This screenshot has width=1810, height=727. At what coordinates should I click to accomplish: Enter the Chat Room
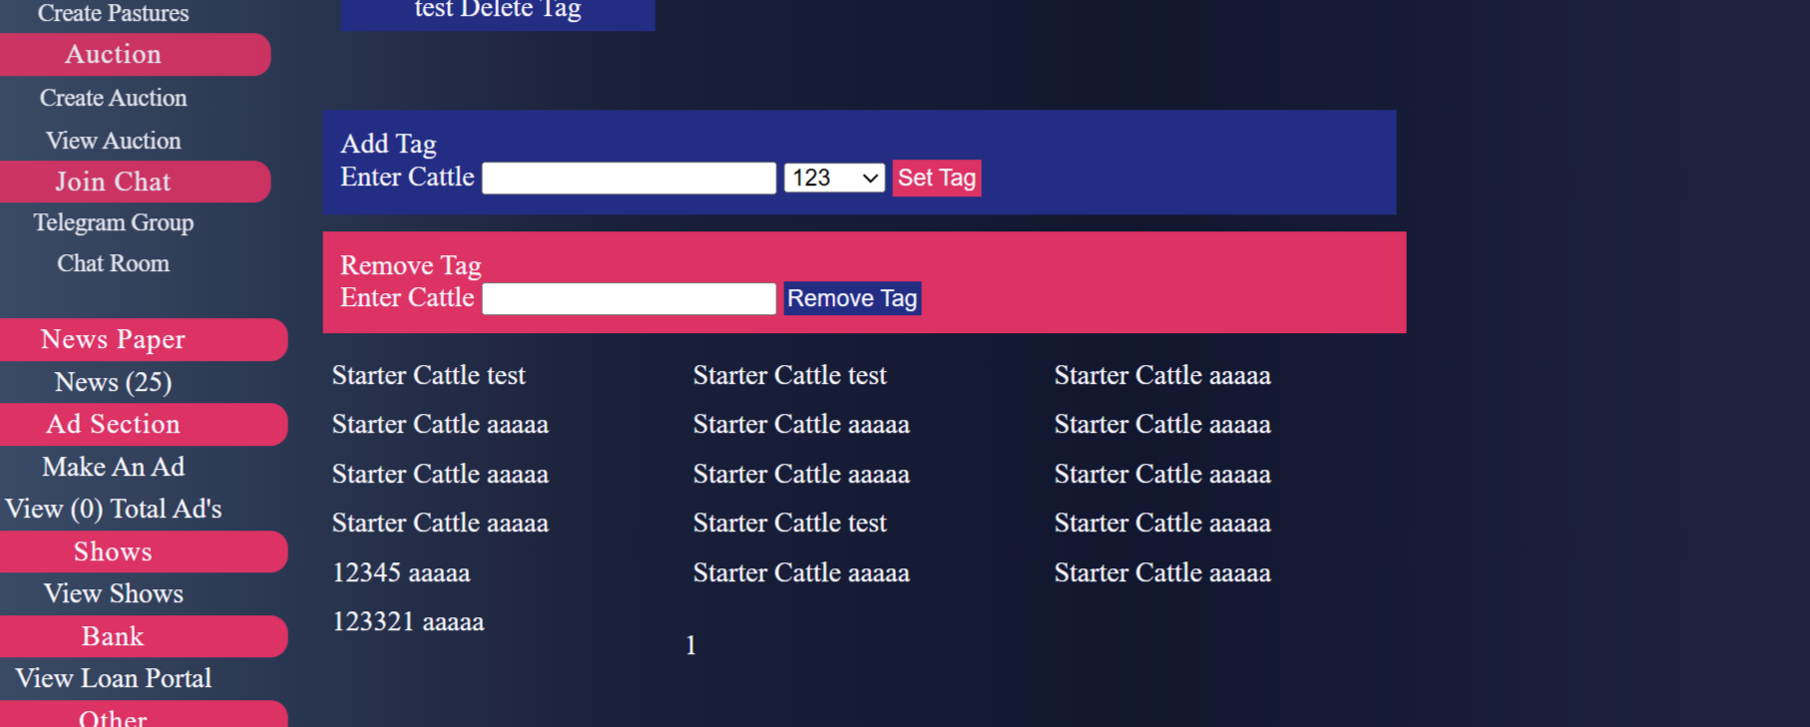pos(113,263)
